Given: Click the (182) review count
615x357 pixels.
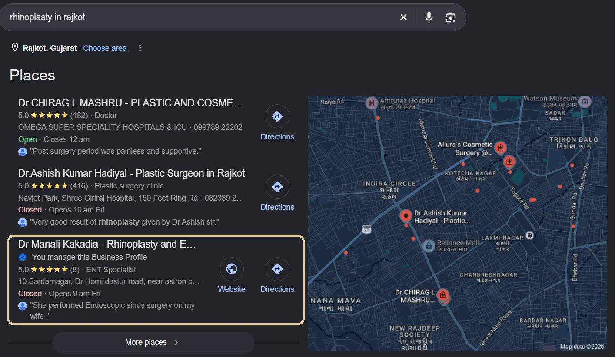Looking at the screenshot, I should pyautogui.click(x=79, y=116).
